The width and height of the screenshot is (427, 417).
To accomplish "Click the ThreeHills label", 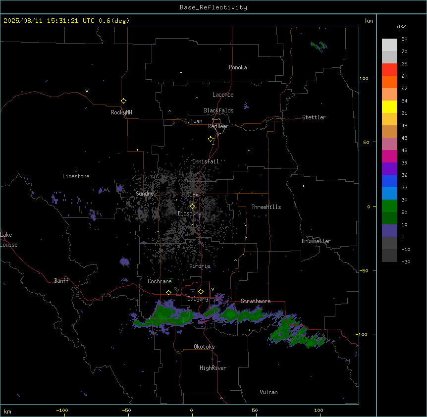I will [266, 207].
